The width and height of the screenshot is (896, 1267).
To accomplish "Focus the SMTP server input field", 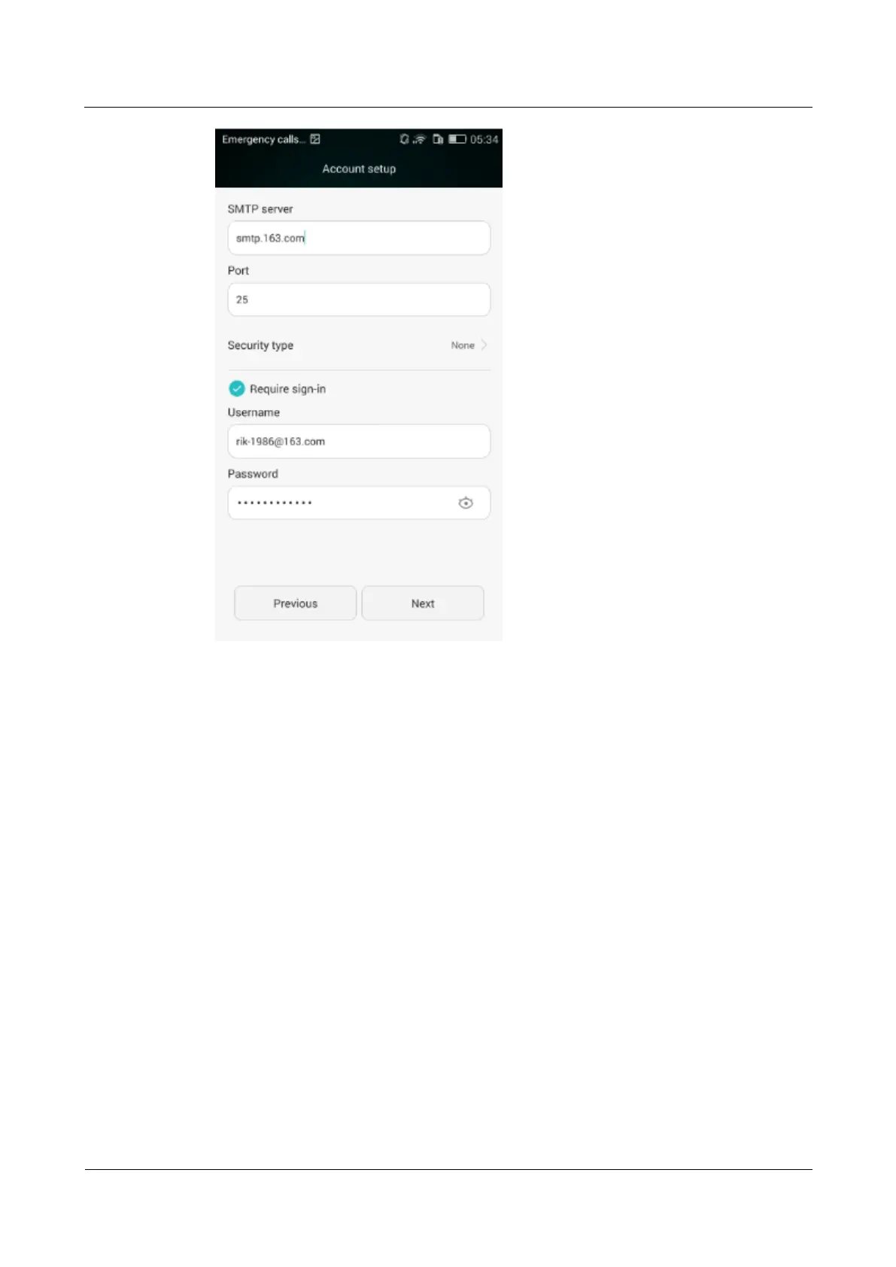I will (359, 238).
